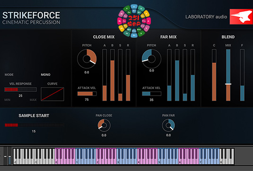
Task: Click the CLOSE MIX heading
Action: pos(104,37)
